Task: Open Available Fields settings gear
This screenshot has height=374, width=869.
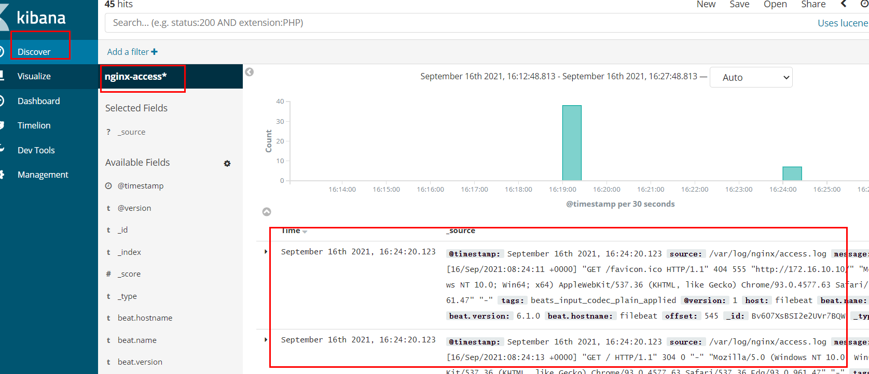Action: [227, 163]
